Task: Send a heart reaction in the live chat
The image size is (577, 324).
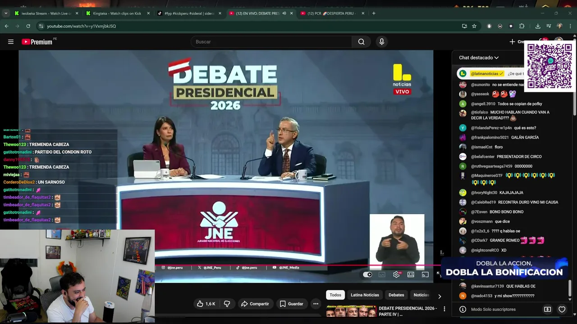Action: (562, 309)
